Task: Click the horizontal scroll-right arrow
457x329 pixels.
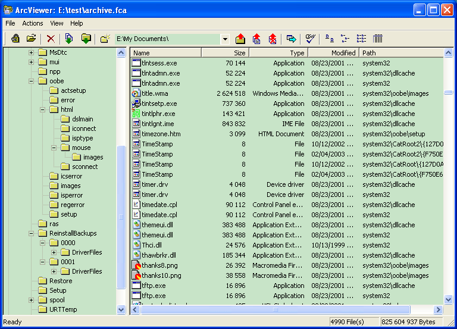Action: point(438,310)
